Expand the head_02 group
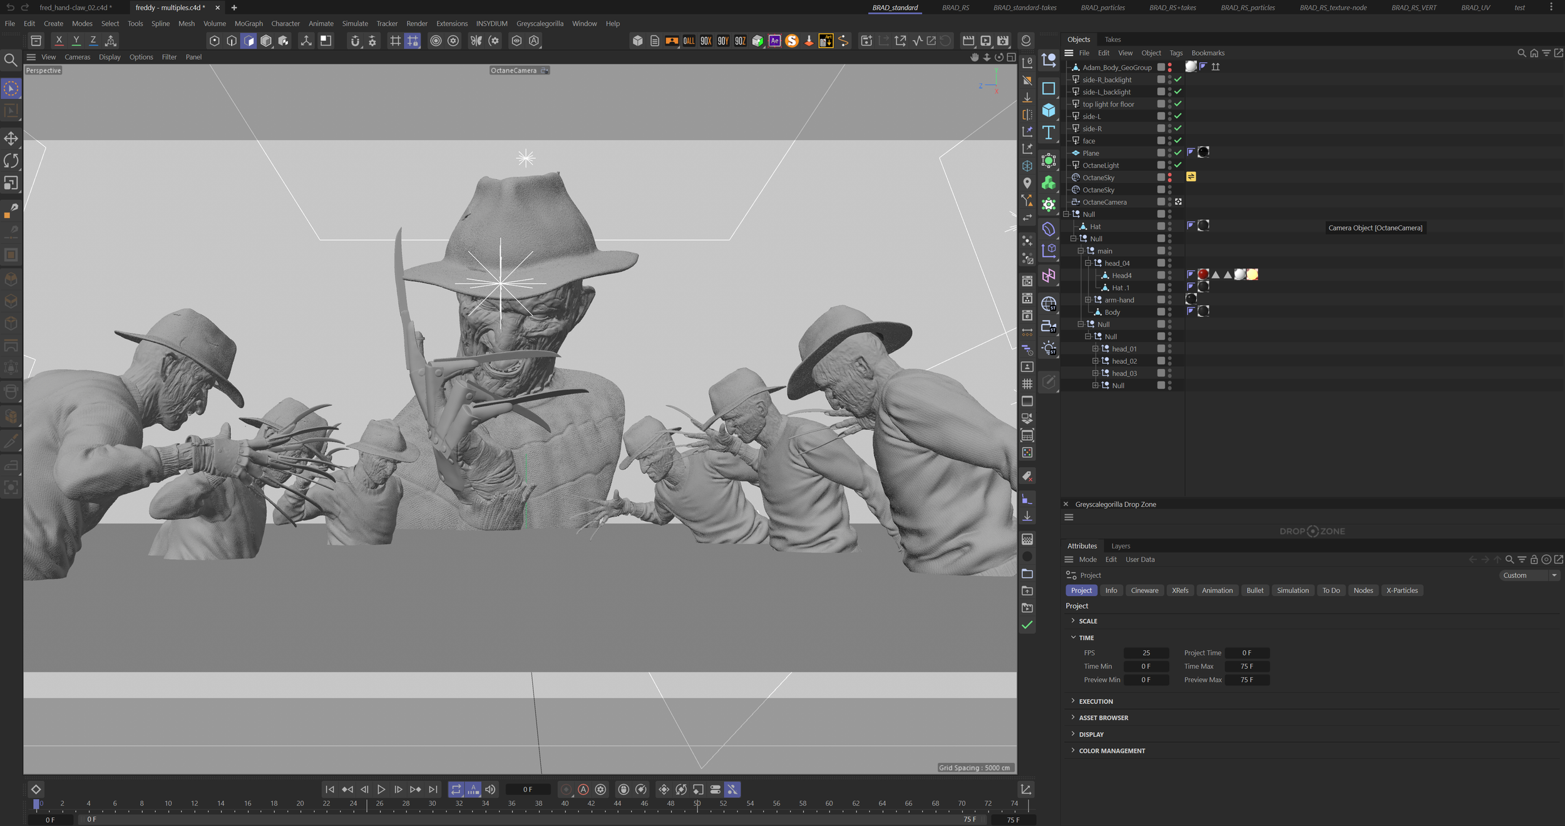This screenshot has height=826, width=1565. click(1095, 361)
